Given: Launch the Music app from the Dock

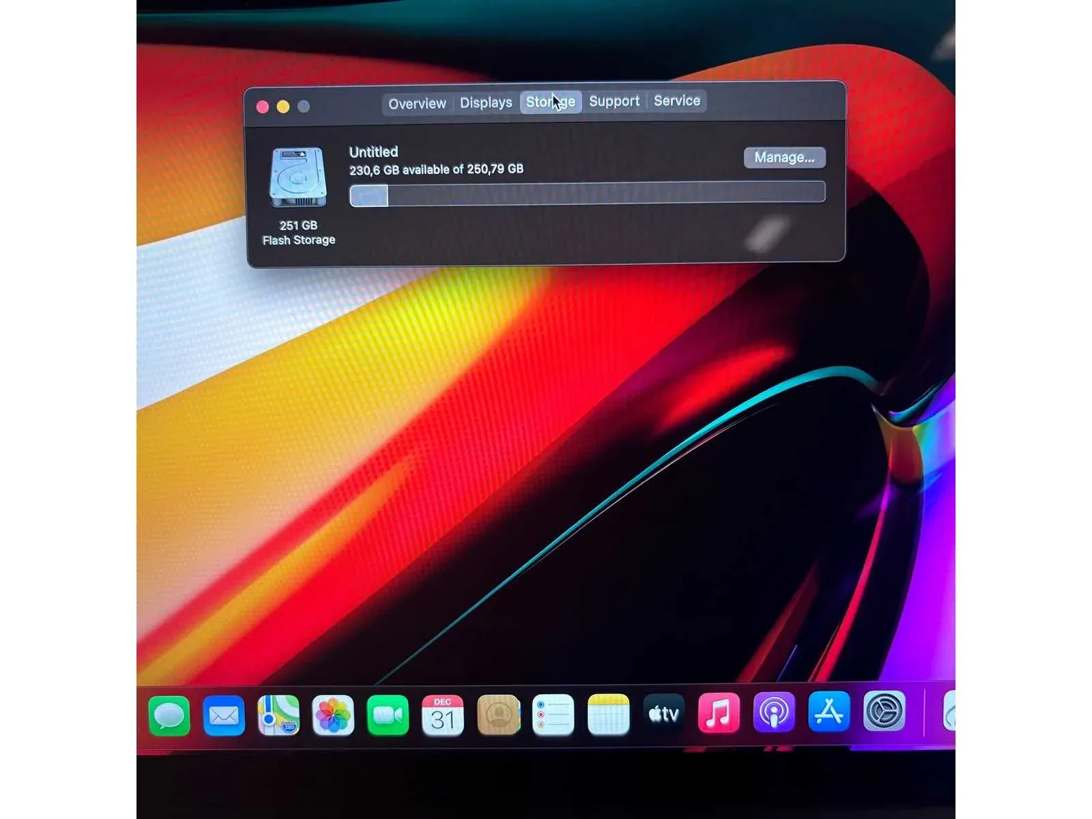Looking at the screenshot, I should click(x=719, y=713).
